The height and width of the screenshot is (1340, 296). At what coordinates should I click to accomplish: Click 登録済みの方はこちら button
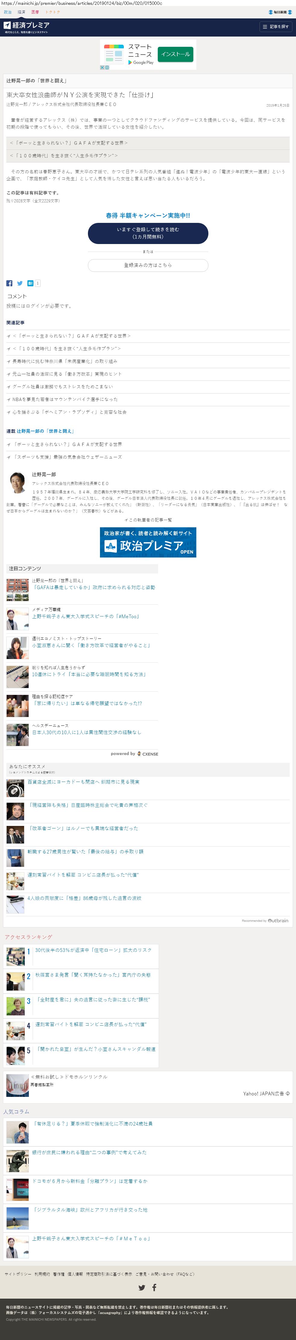click(148, 265)
